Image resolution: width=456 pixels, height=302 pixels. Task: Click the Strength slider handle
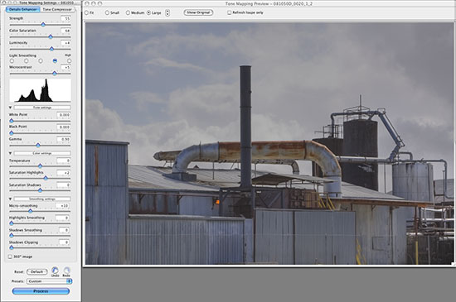[x=43, y=25]
